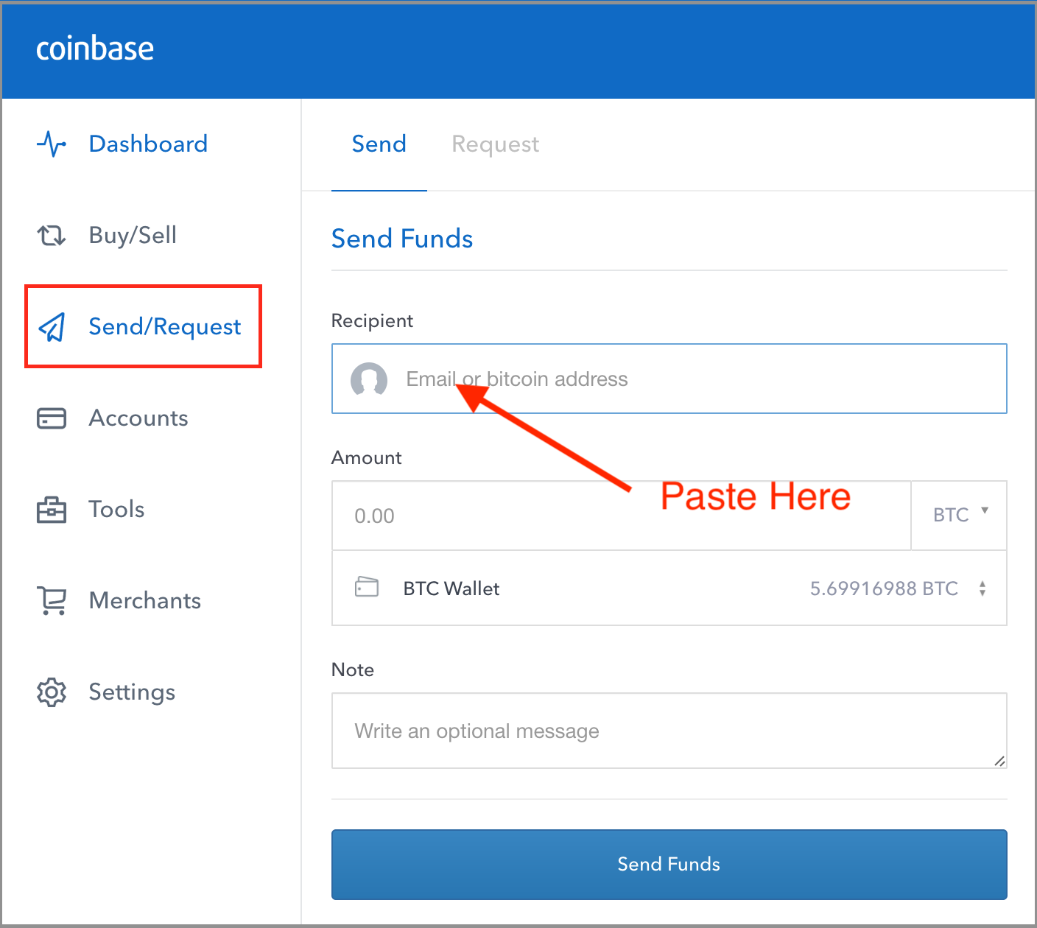Screen dimensions: 1037x928
Task: Click the Send Funds heading
Action: coord(402,239)
